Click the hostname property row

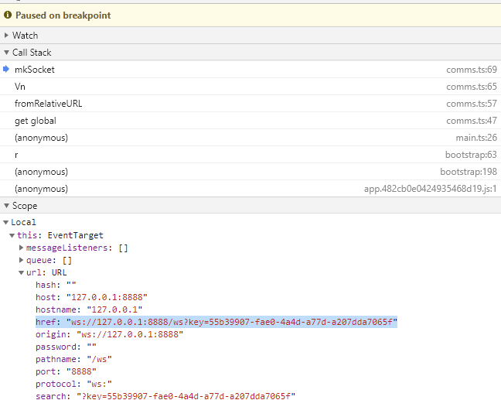click(x=89, y=309)
